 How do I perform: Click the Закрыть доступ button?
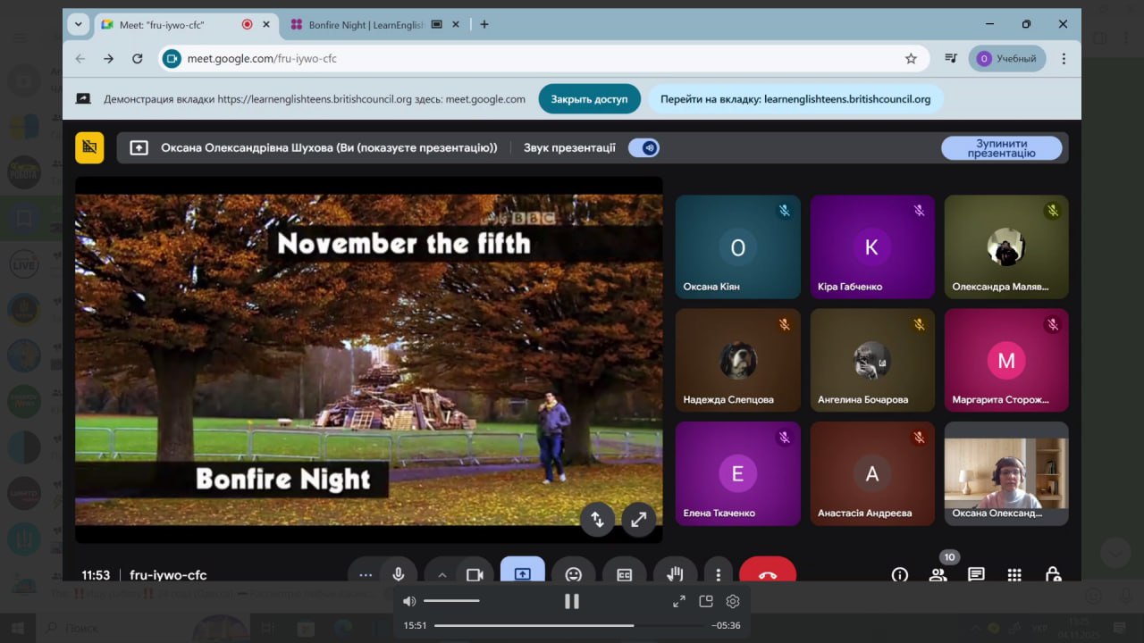coord(589,99)
